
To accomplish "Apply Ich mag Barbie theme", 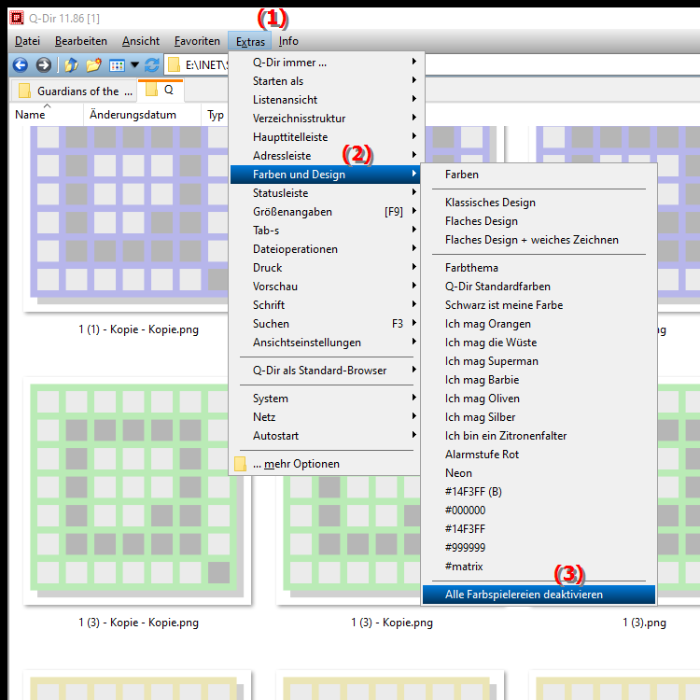I will pyautogui.click(x=539, y=380).
